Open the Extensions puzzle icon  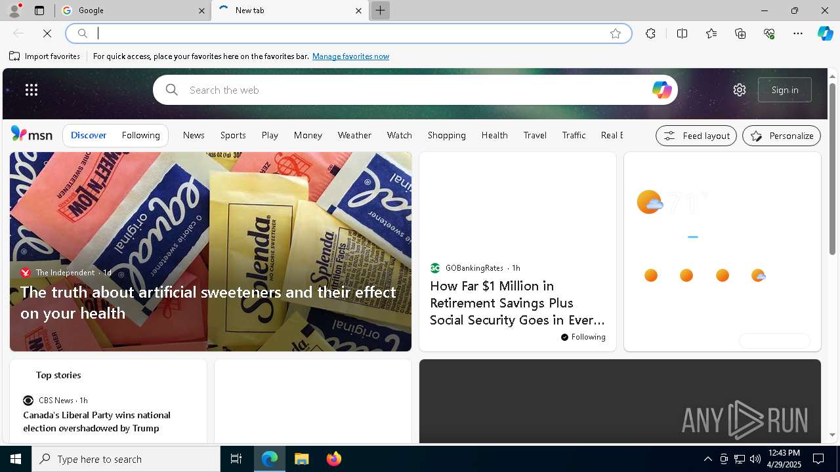point(650,33)
